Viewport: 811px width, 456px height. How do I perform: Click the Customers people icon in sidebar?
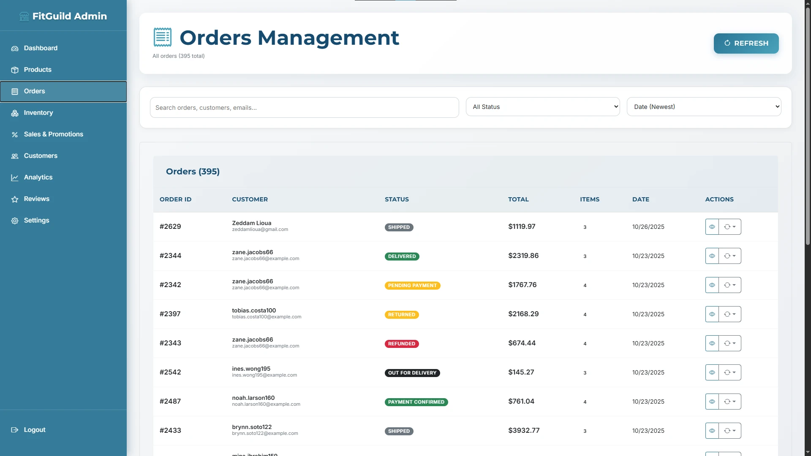tap(15, 156)
